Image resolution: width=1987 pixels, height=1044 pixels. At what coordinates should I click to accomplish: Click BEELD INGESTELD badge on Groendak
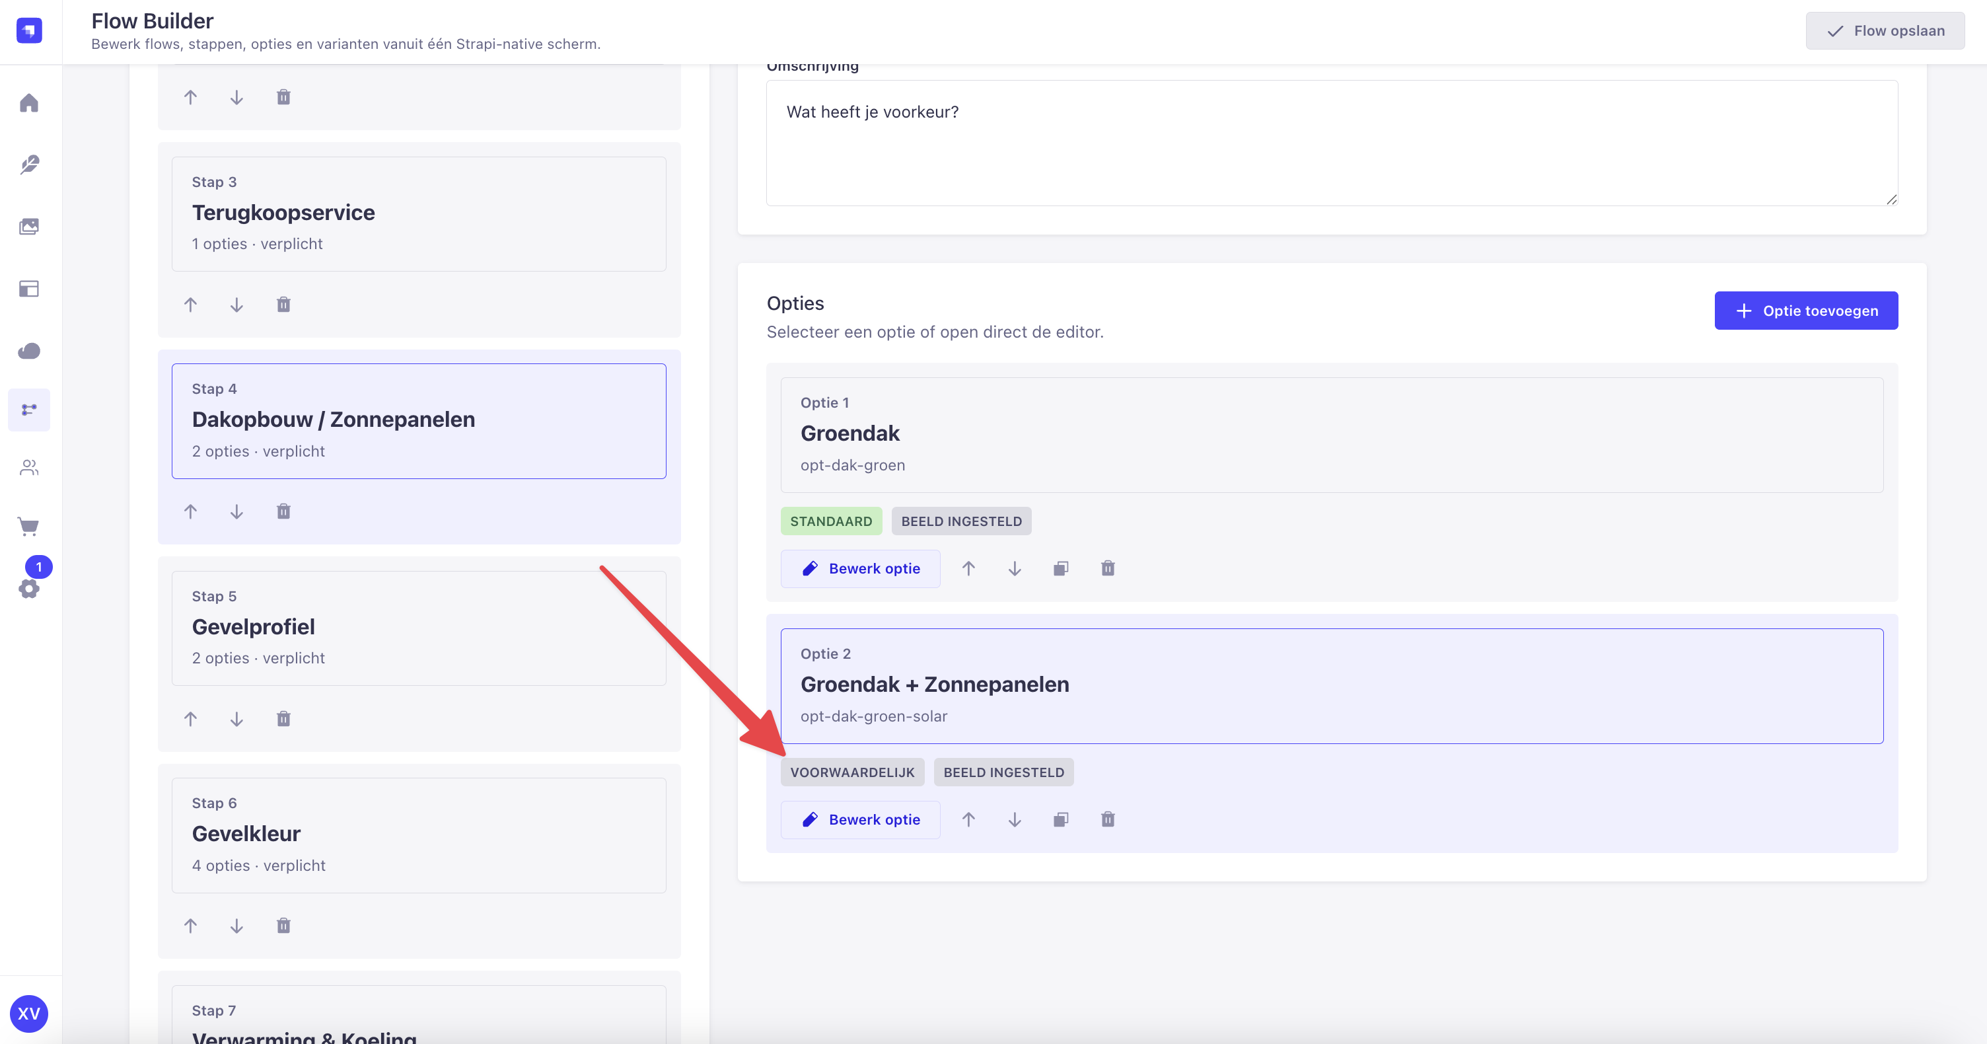[x=962, y=521]
